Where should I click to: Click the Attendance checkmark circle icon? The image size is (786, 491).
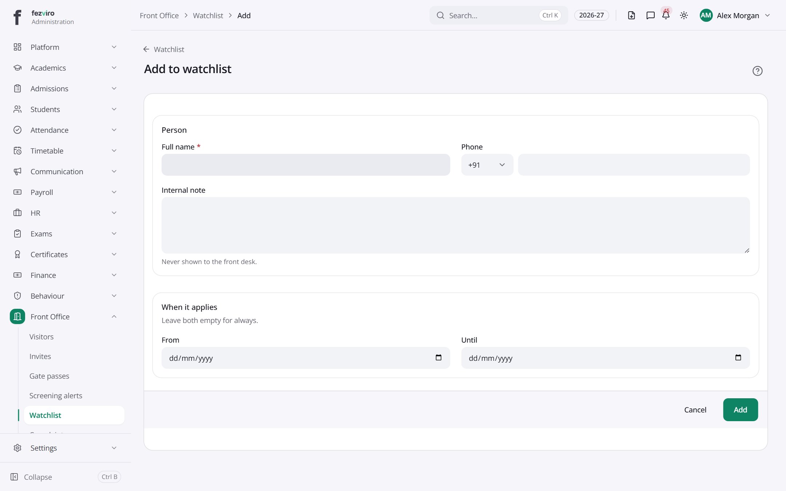(17, 130)
